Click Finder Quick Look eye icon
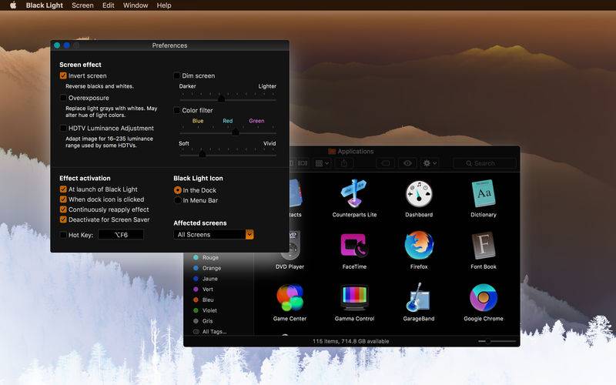The width and height of the screenshot is (616, 385). click(x=407, y=163)
